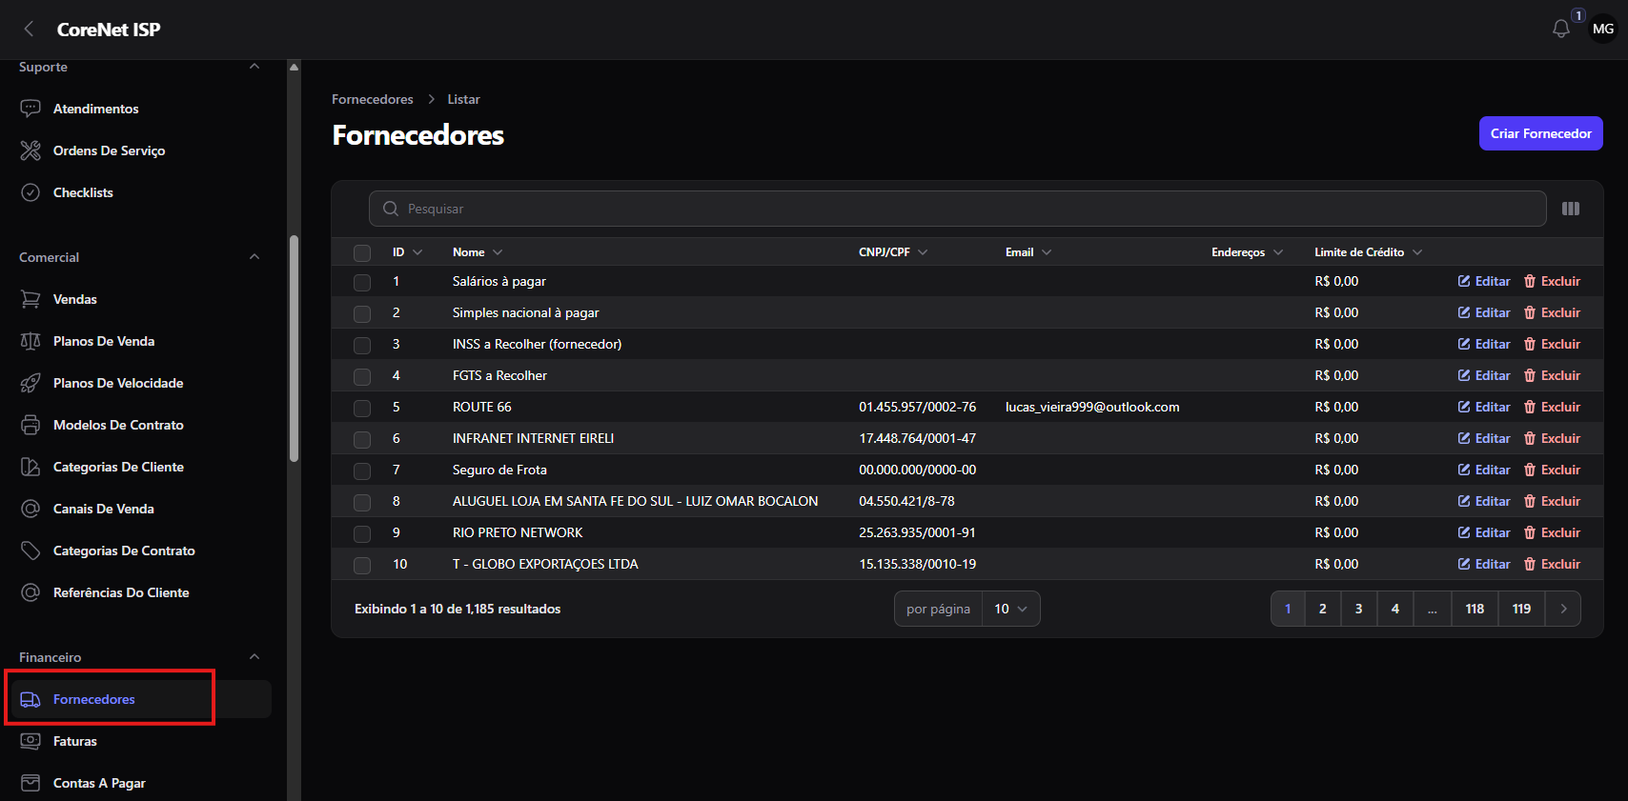Click the Modelos De Contrato printer icon
1628x801 pixels.
(x=31, y=425)
